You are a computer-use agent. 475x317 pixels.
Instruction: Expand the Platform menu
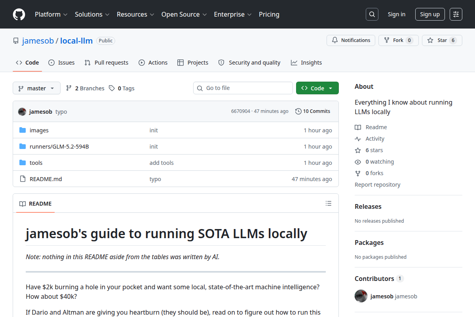pyautogui.click(x=51, y=14)
